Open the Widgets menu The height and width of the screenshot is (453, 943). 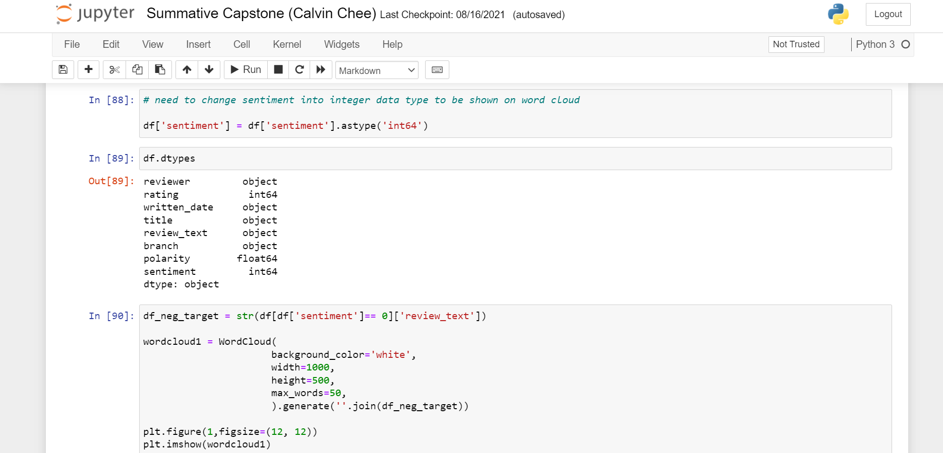(341, 44)
